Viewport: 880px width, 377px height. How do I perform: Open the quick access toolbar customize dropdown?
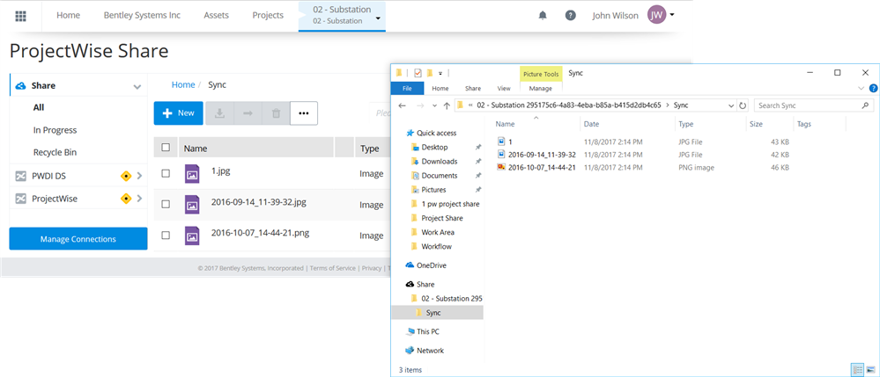click(x=440, y=73)
